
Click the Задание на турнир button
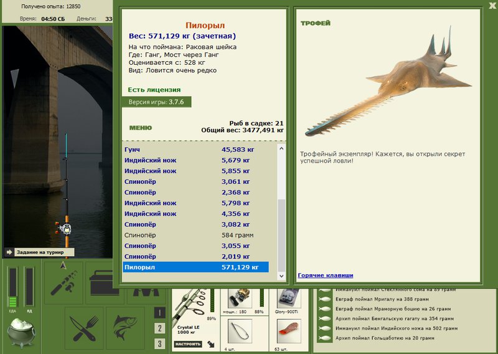click(x=40, y=252)
